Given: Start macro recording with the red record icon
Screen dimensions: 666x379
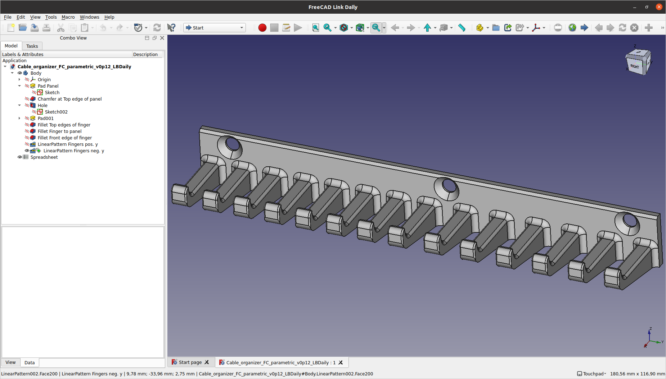Looking at the screenshot, I should [x=262, y=27].
